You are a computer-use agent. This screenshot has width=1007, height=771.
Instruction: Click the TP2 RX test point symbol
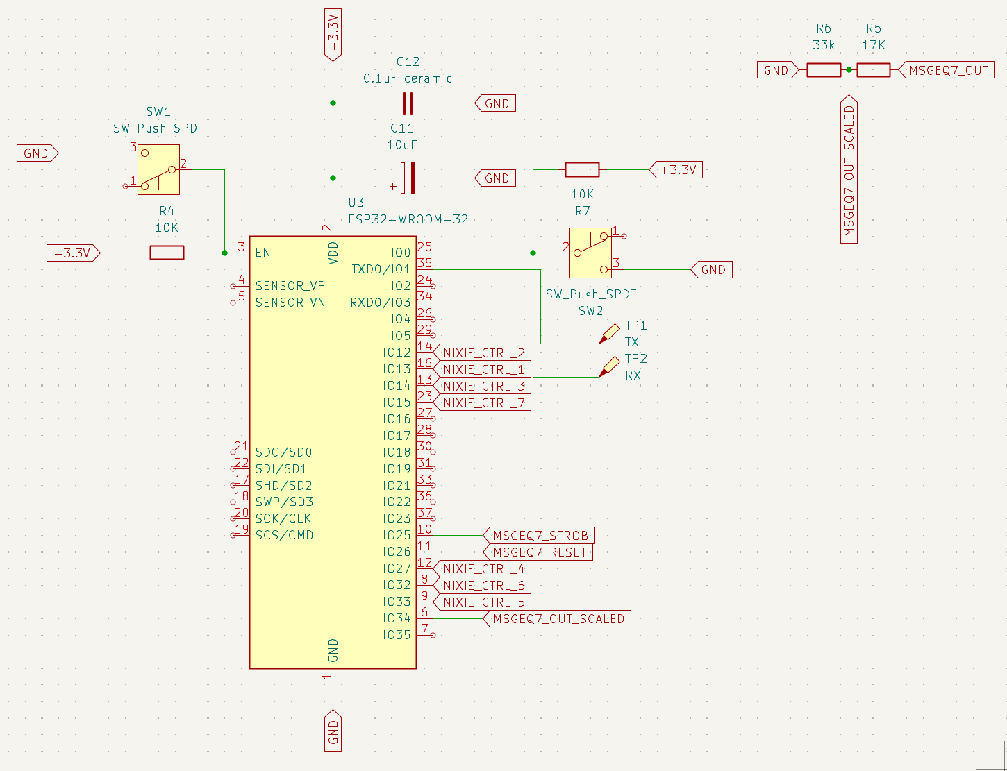click(609, 368)
